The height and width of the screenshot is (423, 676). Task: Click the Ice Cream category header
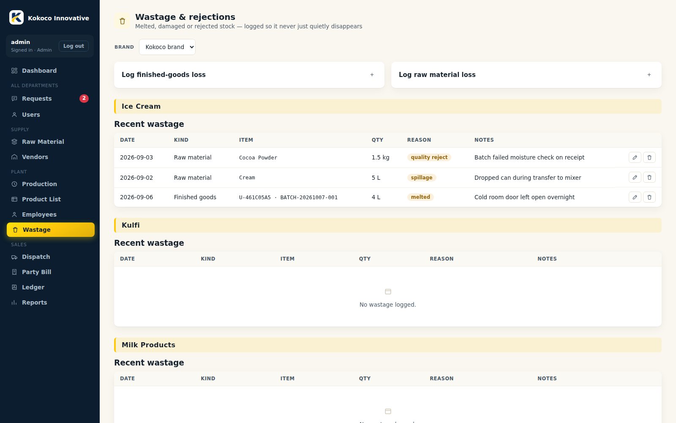pos(388,107)
